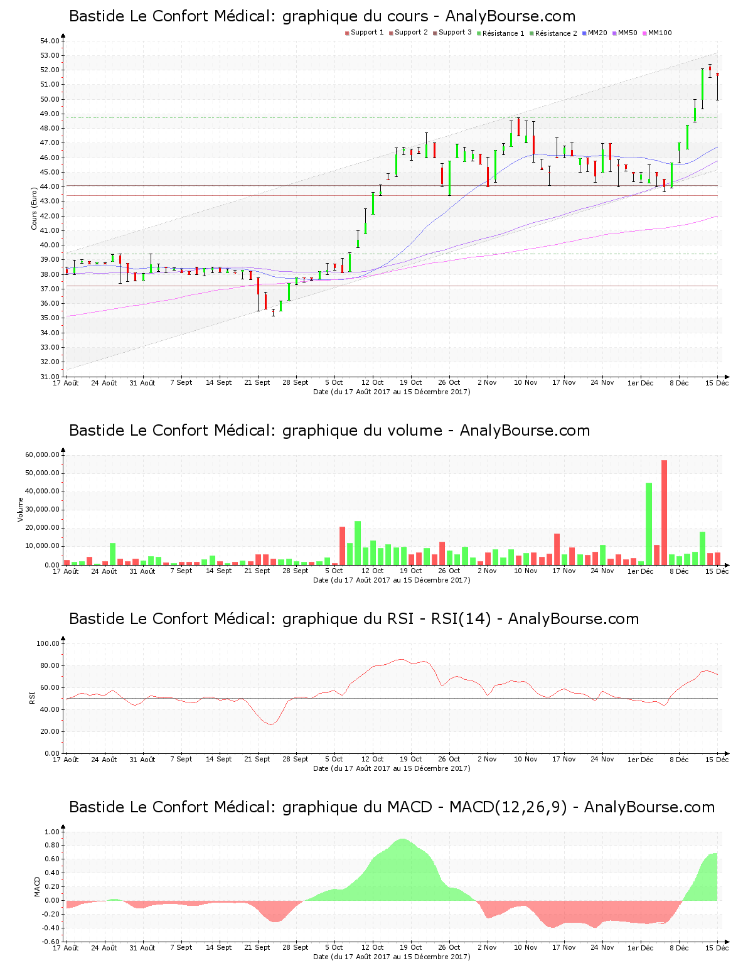This screenshot has width=753, height=973.
Task: Click the date range caption under price chart
Action: click(x=392, y=392)
